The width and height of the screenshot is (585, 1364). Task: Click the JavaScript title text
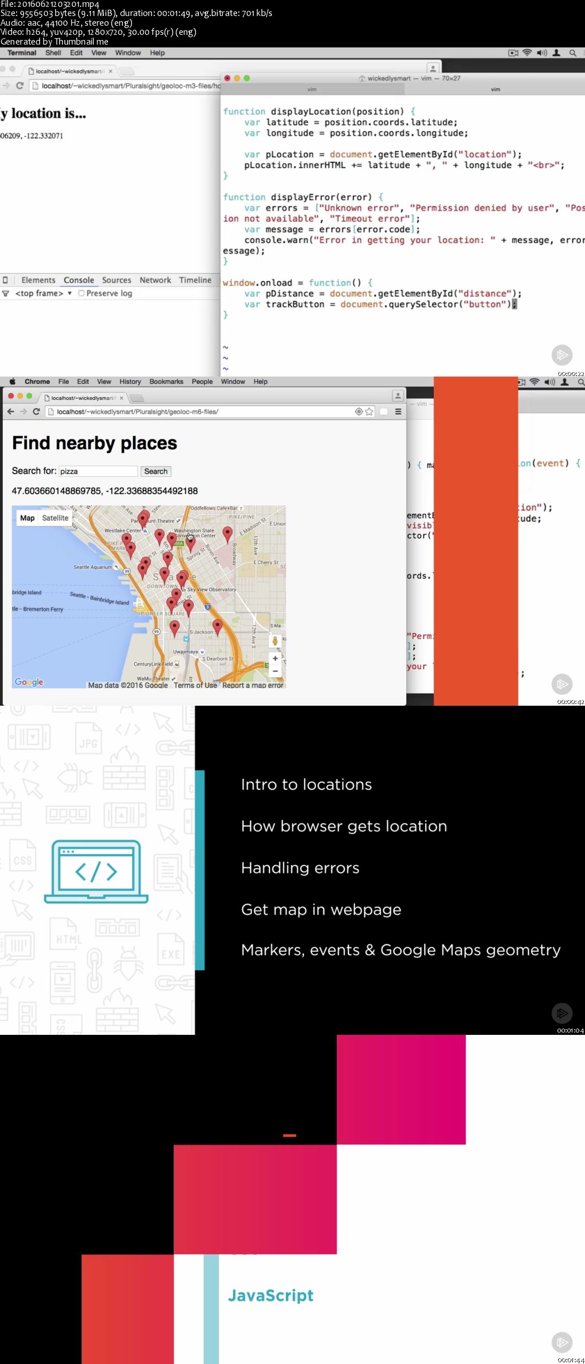[271, 1295]
